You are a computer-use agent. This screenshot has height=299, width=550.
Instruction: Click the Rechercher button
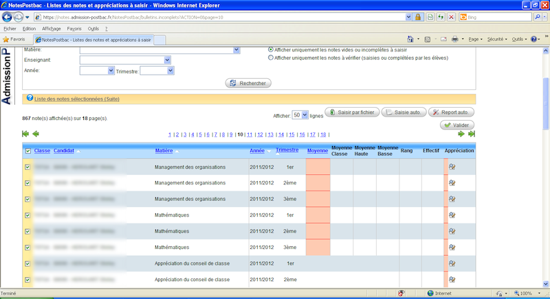tap(249, 83)
